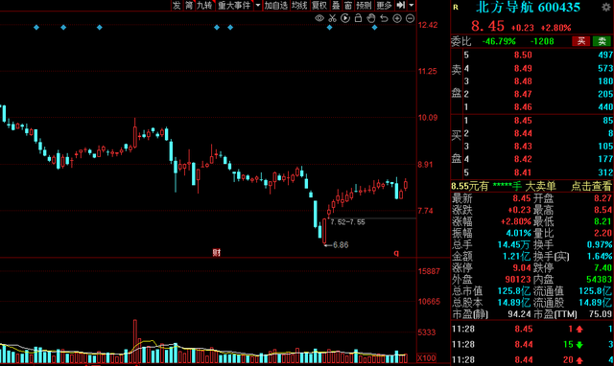Image resolution: width=614 pixels, height=366 pixels.
Task: Click the 内盘 54383 value
Action: pyautogui.click(x=599, y=280)
